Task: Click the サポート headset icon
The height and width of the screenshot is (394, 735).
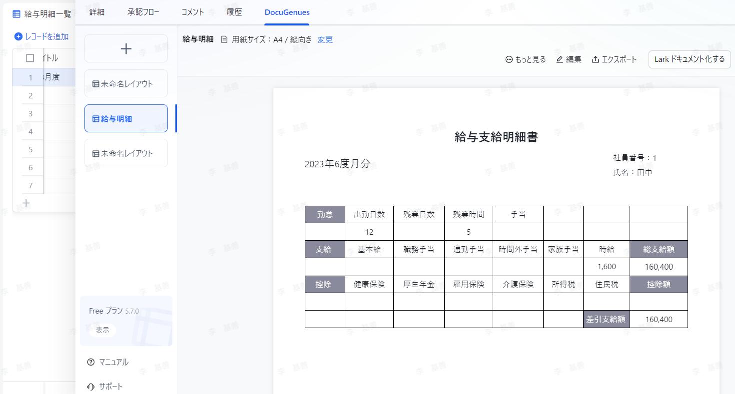Action: click(x=91, y=387)
